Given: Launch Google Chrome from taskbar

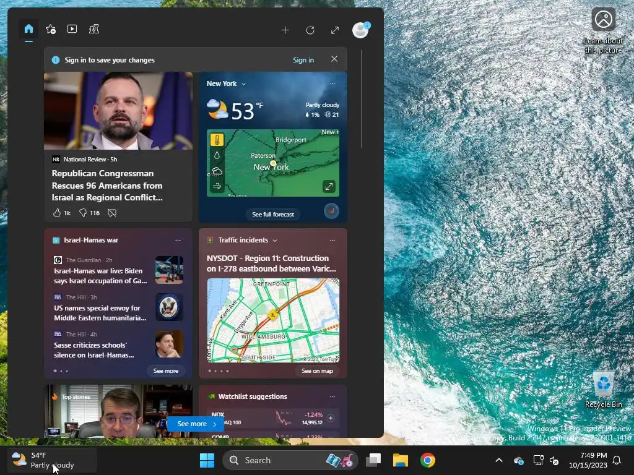Looking at the screenshot, I should coord(427,460).
